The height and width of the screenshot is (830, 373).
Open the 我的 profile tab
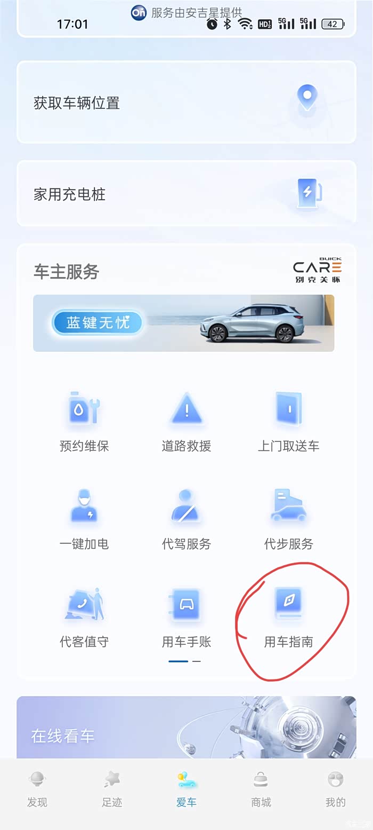(336, 790)
